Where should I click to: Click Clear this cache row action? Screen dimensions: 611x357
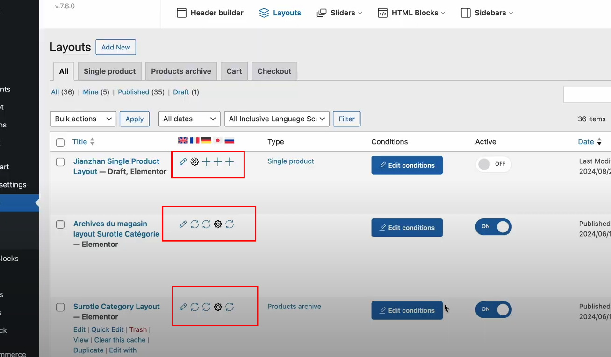[120, 340]
